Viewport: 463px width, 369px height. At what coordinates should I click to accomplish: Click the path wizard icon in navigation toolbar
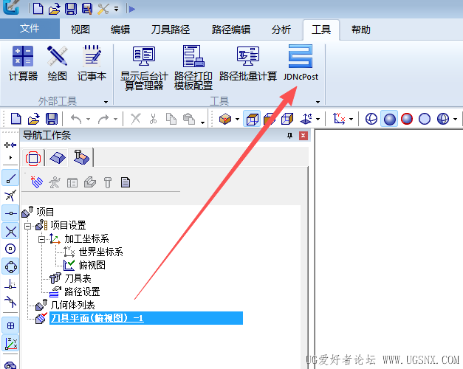pos(37,182)
